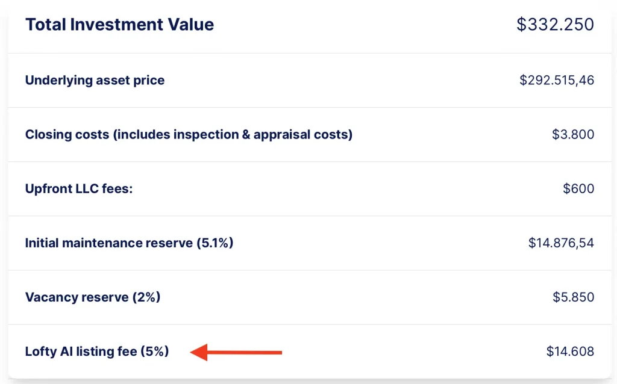
Task: Select the $5.850 vacancy reserve amount
Action: pos(573,297)
